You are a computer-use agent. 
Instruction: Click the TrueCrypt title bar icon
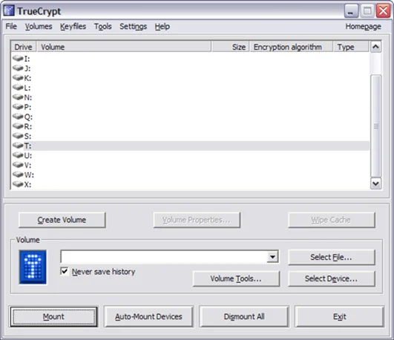coord(9,11)
